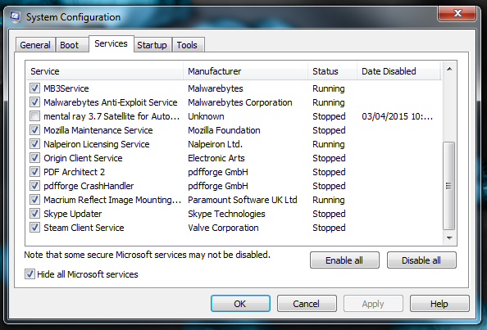Click the Unknown manufacturer cell

coord(206,116)
